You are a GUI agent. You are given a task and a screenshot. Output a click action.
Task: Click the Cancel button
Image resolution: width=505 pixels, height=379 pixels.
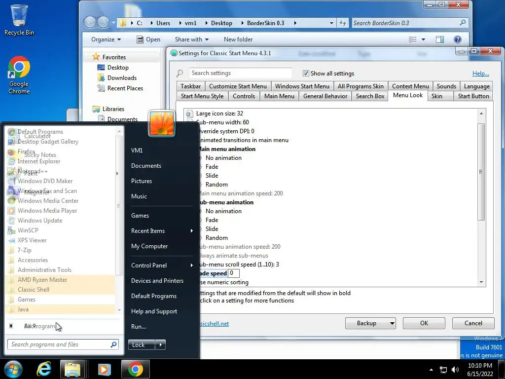pos(473,323)
